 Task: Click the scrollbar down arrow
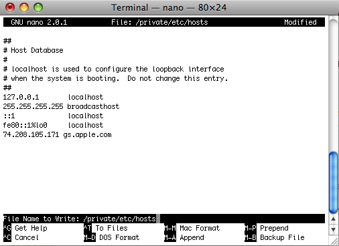click(333, 229)
